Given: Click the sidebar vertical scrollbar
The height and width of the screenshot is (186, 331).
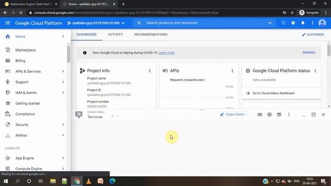Looking at the screenshot, I should tap(69, 54).
